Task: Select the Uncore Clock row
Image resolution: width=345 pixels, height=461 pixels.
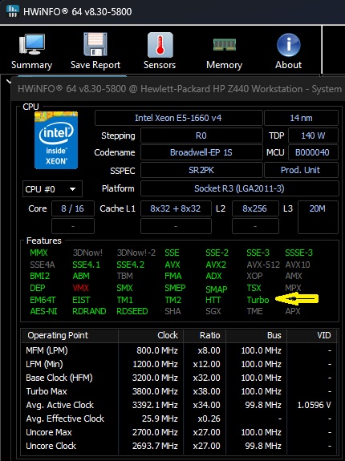Action: (x=180, y=446)
